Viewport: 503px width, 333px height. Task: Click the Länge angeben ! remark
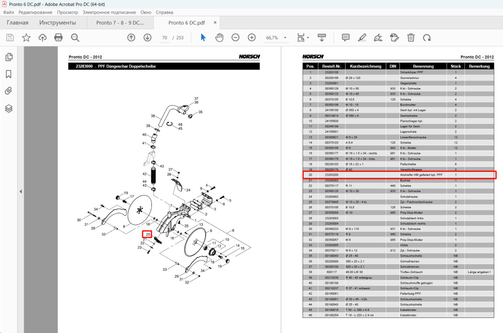pos(479,272)
